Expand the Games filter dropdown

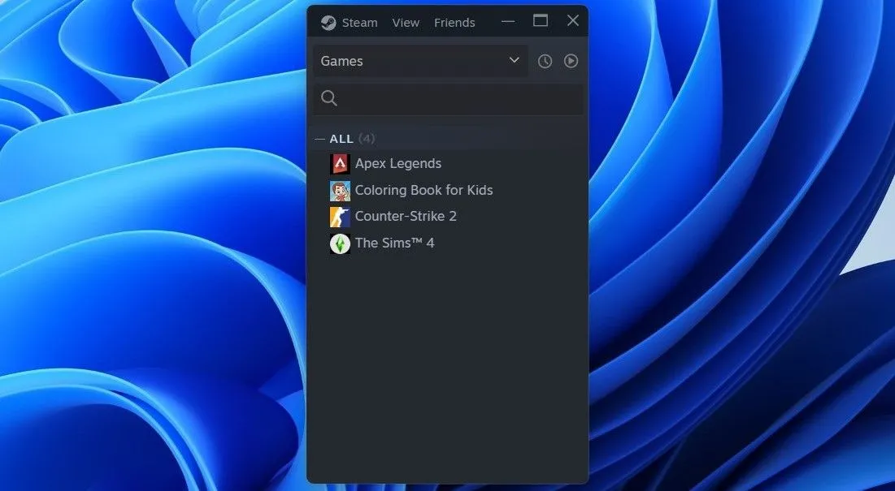coord(420,61)
